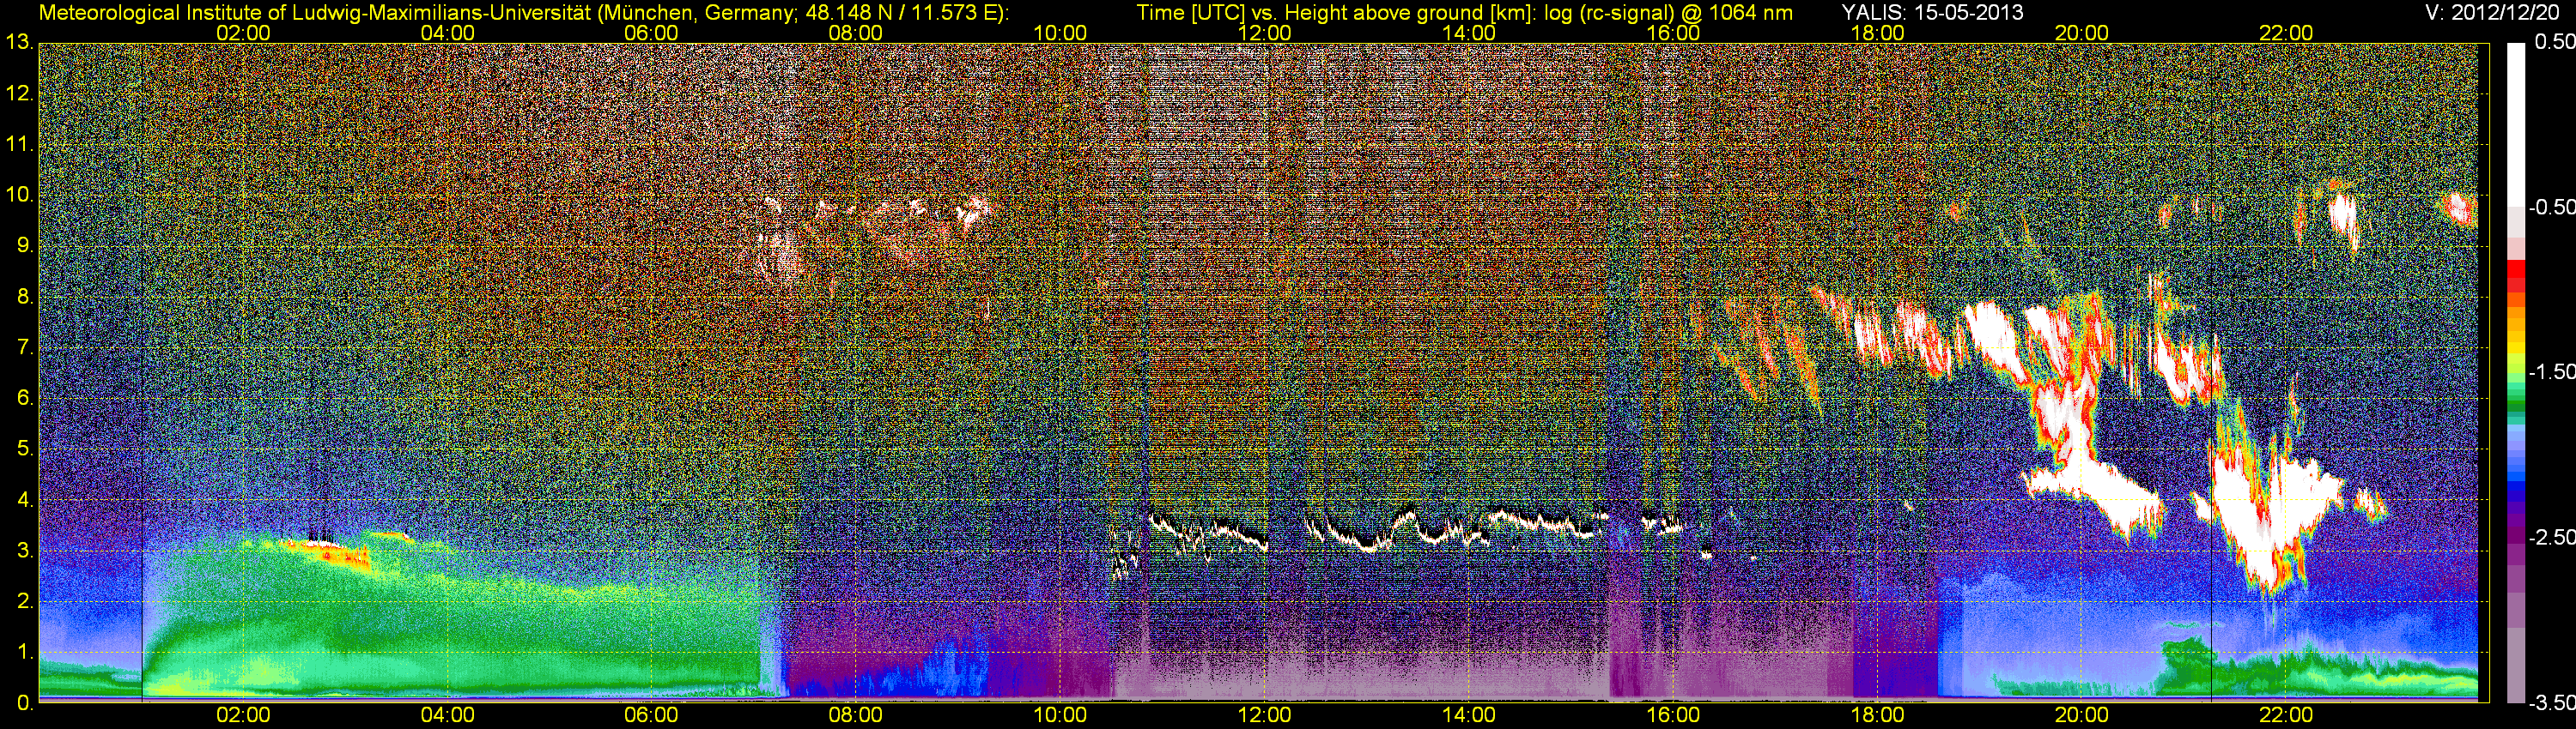The image size is (2576, 729).
Task: Click the 20:00 label on the bottom time axis
Action: pyautogui.click(x=2082, y=716)
